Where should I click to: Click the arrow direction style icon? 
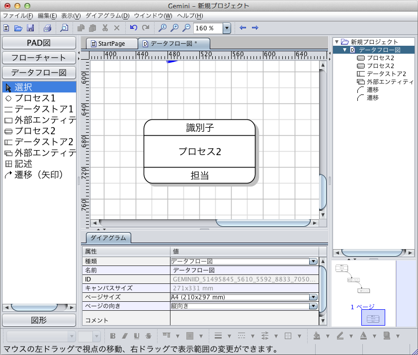point(265,336)
